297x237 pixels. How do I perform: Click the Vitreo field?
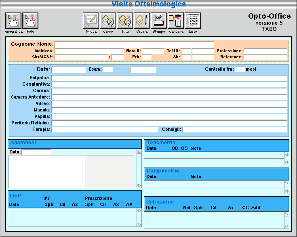[169, 104]
